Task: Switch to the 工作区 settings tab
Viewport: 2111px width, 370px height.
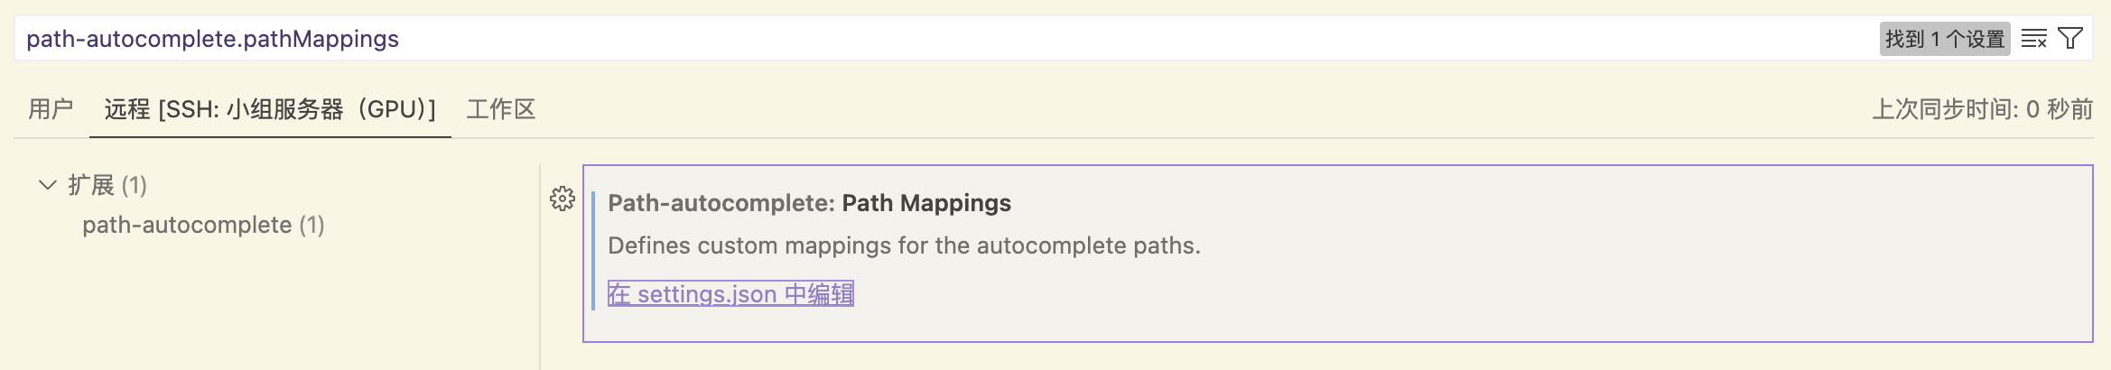Action: click(501, 109)
